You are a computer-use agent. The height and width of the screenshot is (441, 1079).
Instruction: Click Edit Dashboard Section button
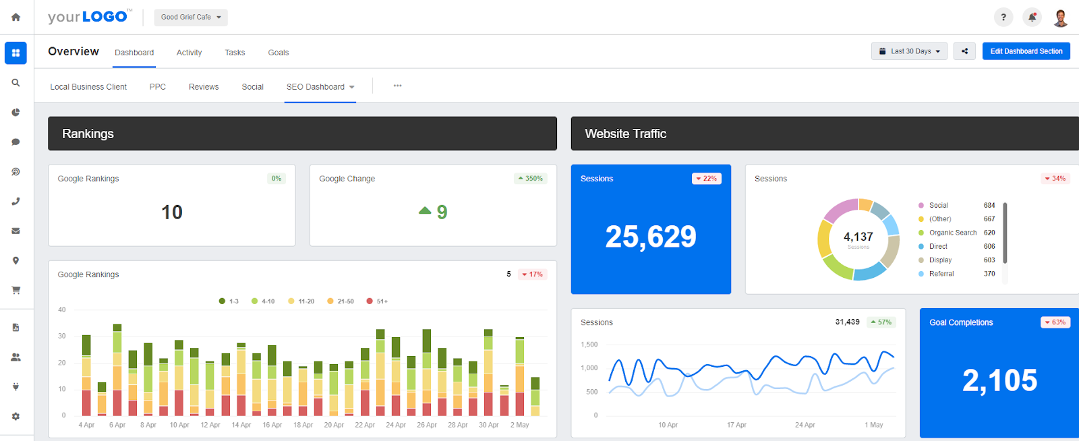pyautogui.click(x=1026, y=51)
